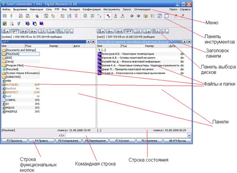Select the NTDETECT COM file
Viewport: 237px width, 173px height.
[x=21, y=92]
